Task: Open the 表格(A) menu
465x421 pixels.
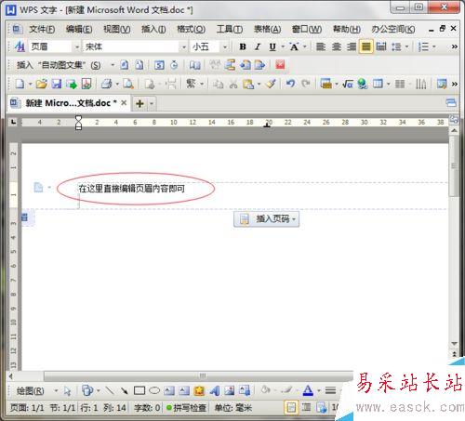Action: pos(267,30)
